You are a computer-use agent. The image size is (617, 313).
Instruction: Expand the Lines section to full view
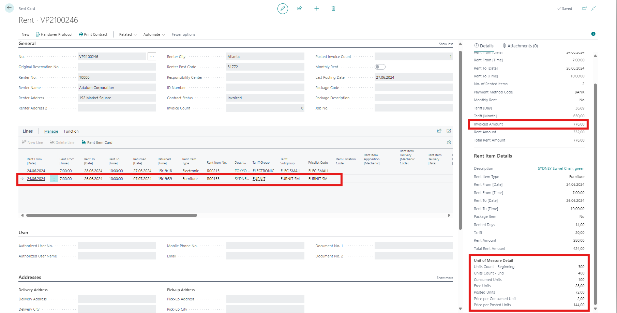[x=449, y=131]
